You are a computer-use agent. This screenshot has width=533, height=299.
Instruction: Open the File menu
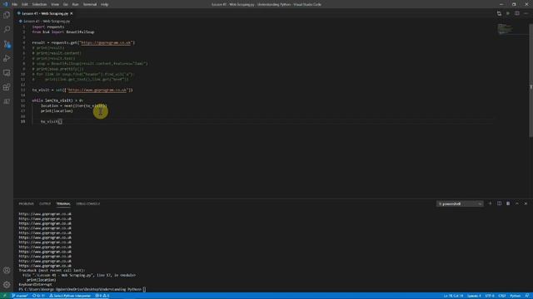pyautogui.click(x=14, y=4)
